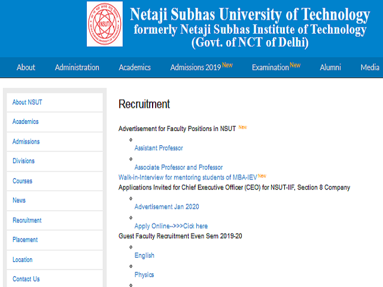This screenshot has height=287, width=383.
Task: Click the Netaji Subhas University of Technology title
Action: 250,14
